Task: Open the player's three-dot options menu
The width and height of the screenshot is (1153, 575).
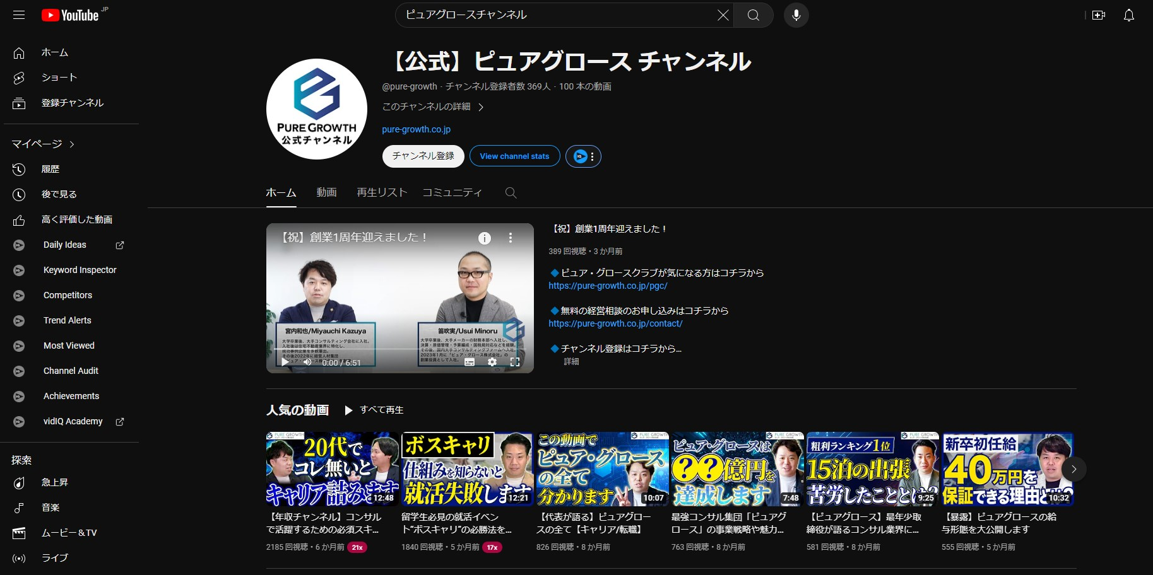Action: pos(511,238)
